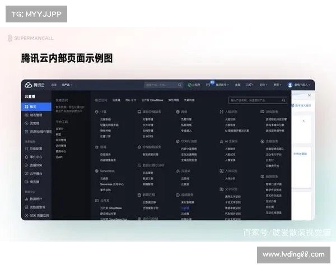Screen dimensions: 336x269
Task: Open the 轻量应用服务器 product link
Action: point(109,125)
